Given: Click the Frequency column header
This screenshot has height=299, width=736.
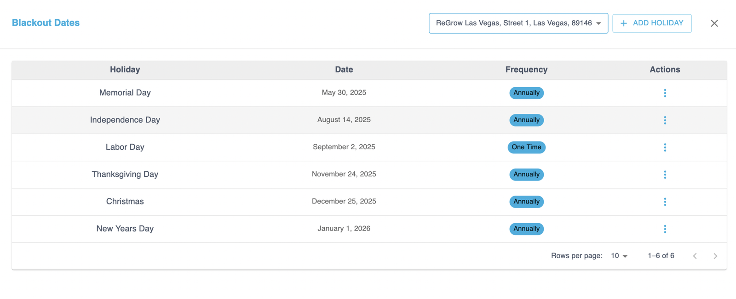Looking at the screenshot, I should [x=526, y=70].
